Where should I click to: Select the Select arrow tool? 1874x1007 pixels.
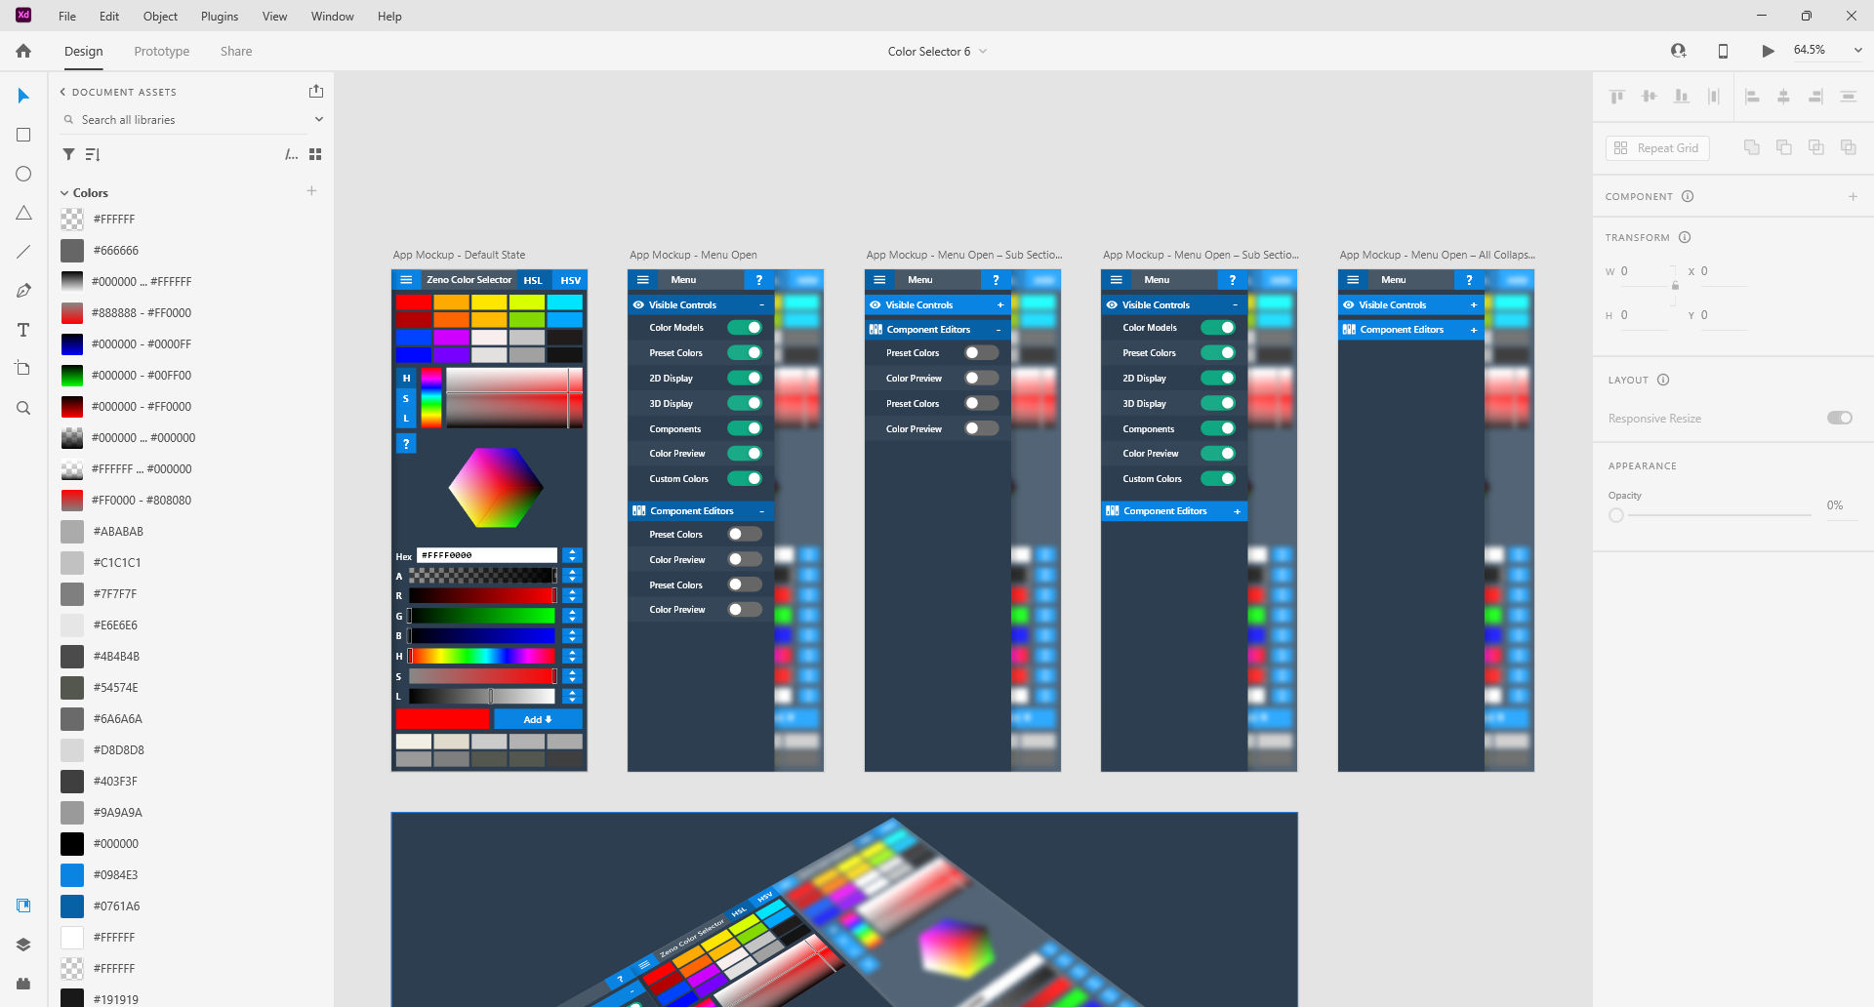23,96
